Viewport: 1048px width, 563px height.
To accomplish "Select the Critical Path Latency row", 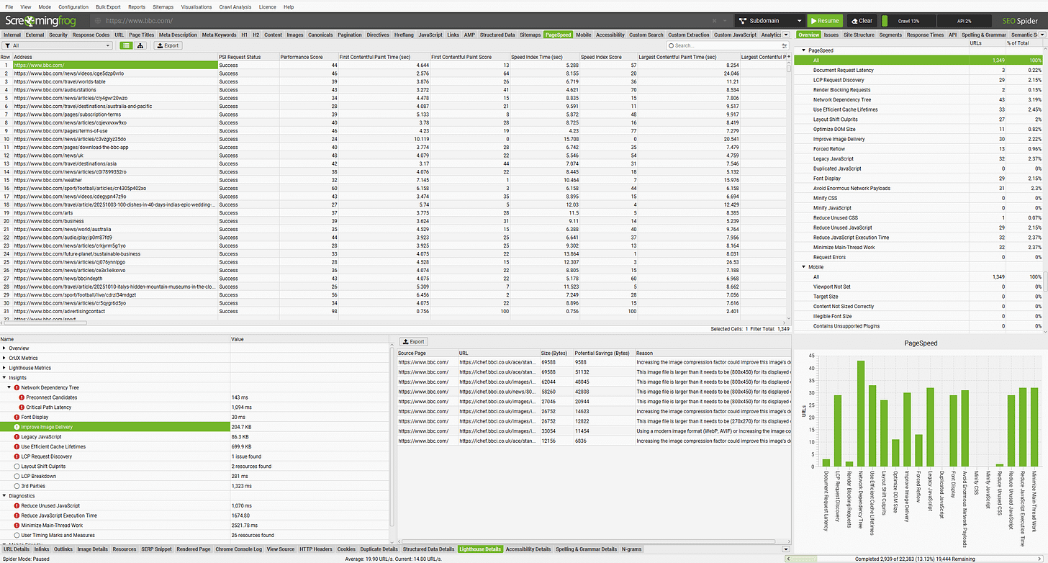I will click(x=194, y=407).
